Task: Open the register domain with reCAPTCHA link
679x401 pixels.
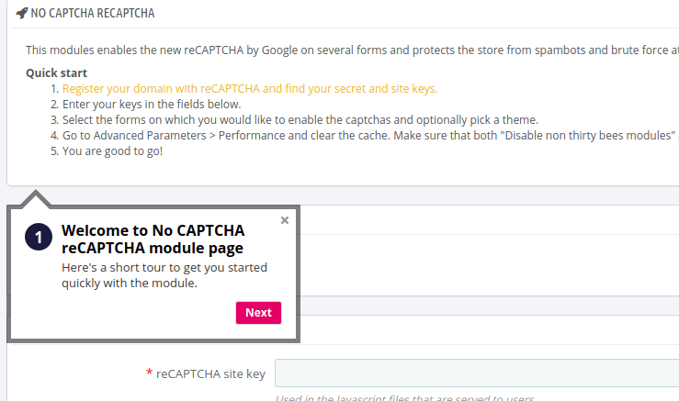Action: click(250, 89)
